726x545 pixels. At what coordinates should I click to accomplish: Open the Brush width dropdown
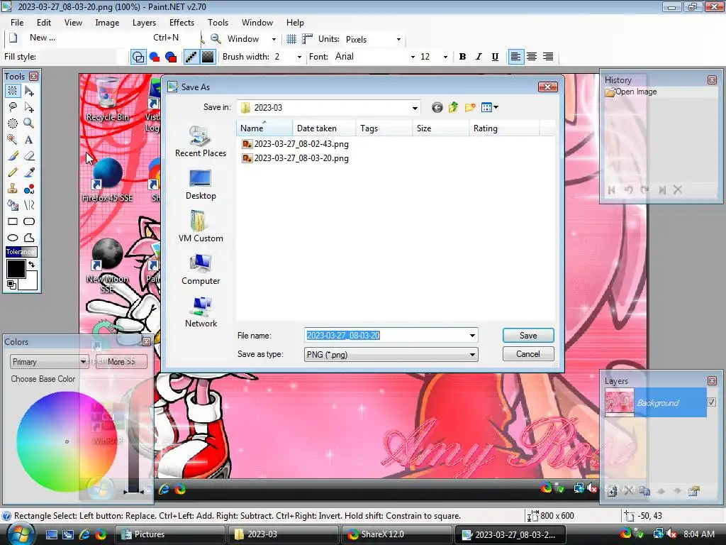click(300, 57)
